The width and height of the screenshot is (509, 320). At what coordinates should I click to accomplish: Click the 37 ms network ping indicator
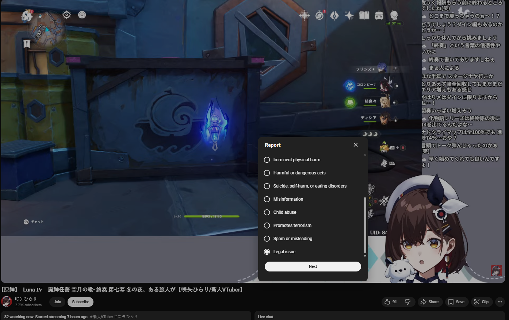click(394, 23)
